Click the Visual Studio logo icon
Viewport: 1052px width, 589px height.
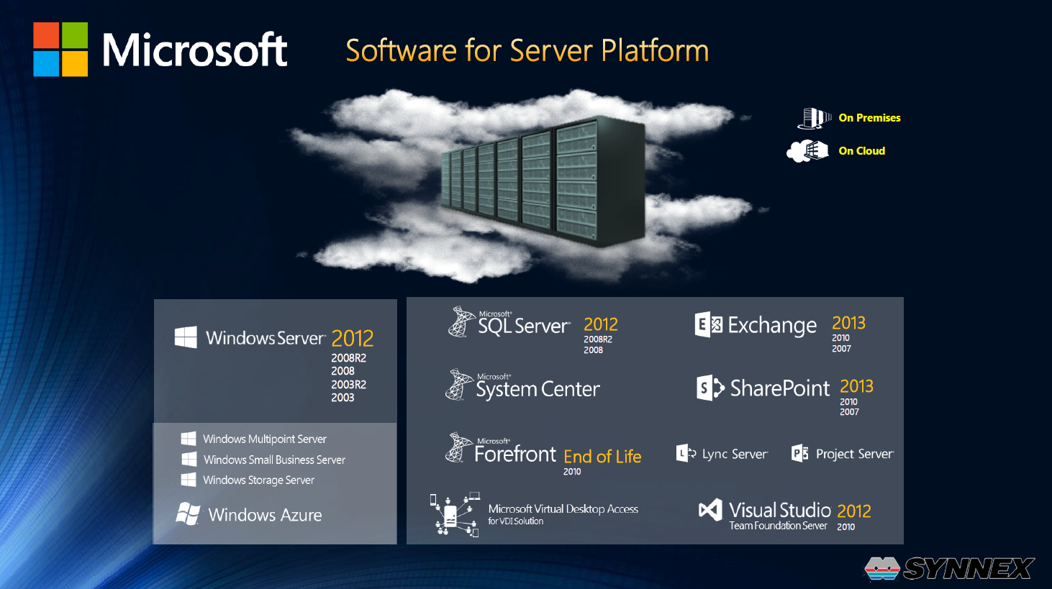(710, 510)
